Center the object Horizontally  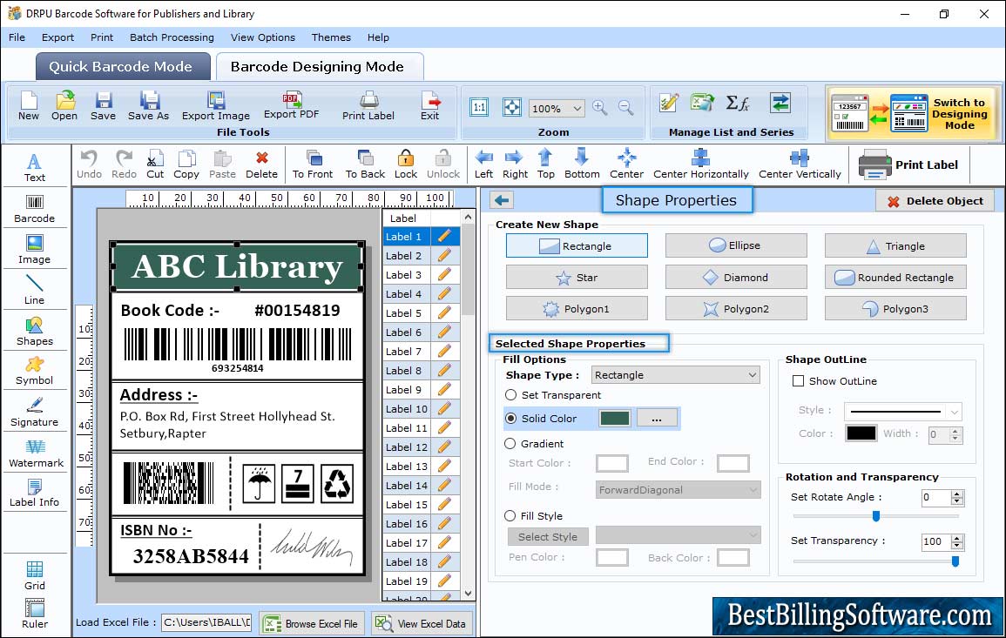pyautogui.click(x=700, y=165)
